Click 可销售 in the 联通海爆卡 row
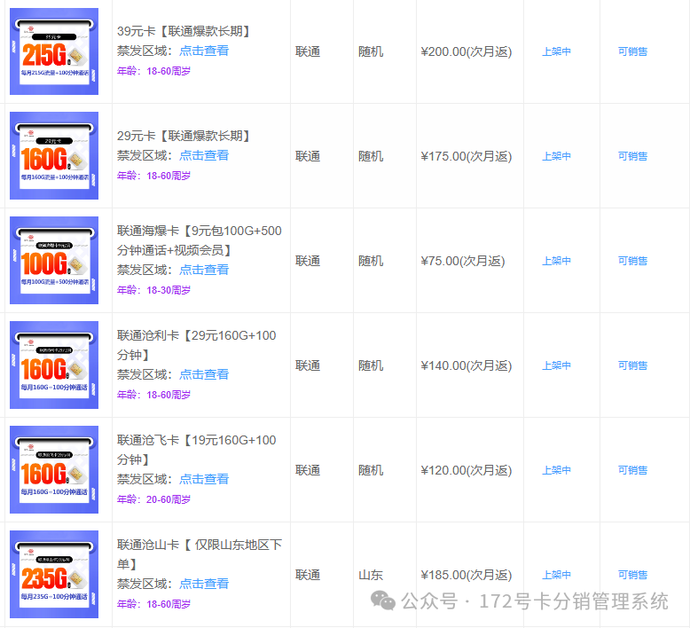Image resolution: width=690 pixels, height=628 pixels. (632, 261)
